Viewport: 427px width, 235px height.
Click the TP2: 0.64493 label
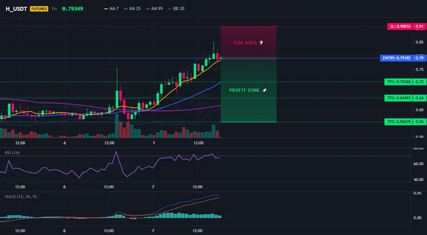(x=398, y=98)
